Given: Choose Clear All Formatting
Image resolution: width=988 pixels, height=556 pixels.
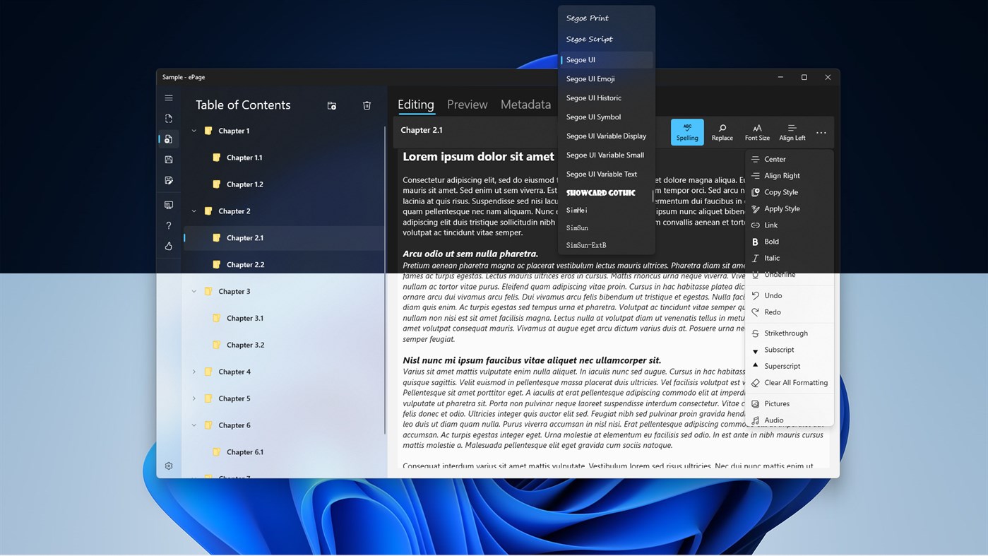Looking at the screenshot, I should click(x=796, y=382).
